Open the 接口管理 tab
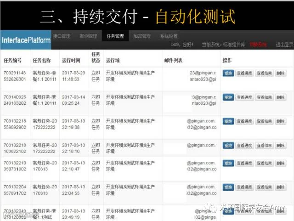 [x=62, y=36]
